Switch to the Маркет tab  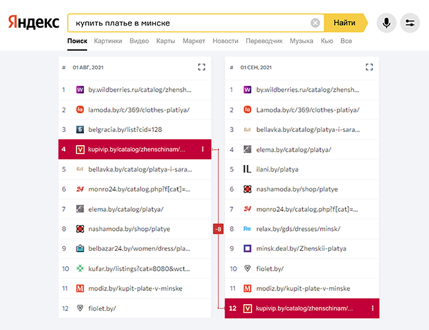(193, 41)
